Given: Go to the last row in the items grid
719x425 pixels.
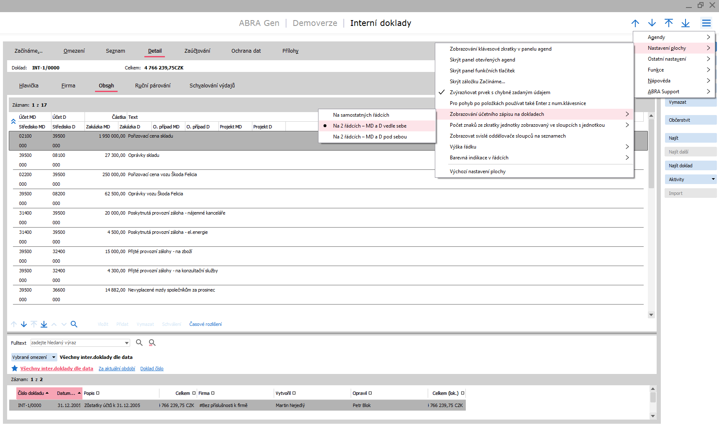Looking at the screenshot, I should coord(44,324).
